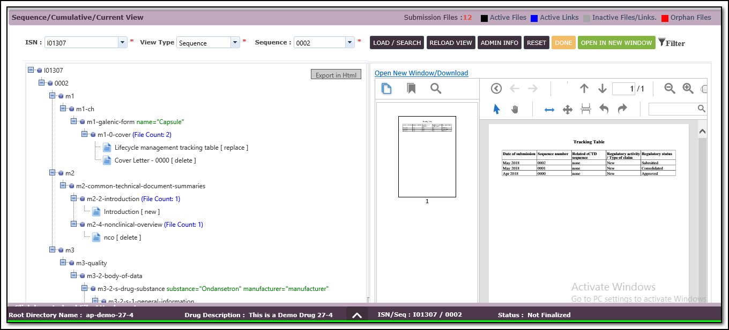
Task: Click Open New Window/Download link
Action: coord(421,73)
